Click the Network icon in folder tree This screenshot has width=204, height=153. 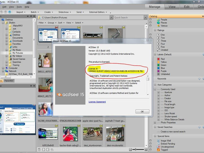pos(7,71)
